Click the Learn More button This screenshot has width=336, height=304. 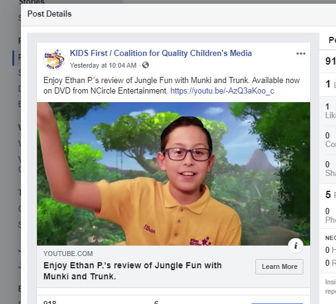(279, 266)
